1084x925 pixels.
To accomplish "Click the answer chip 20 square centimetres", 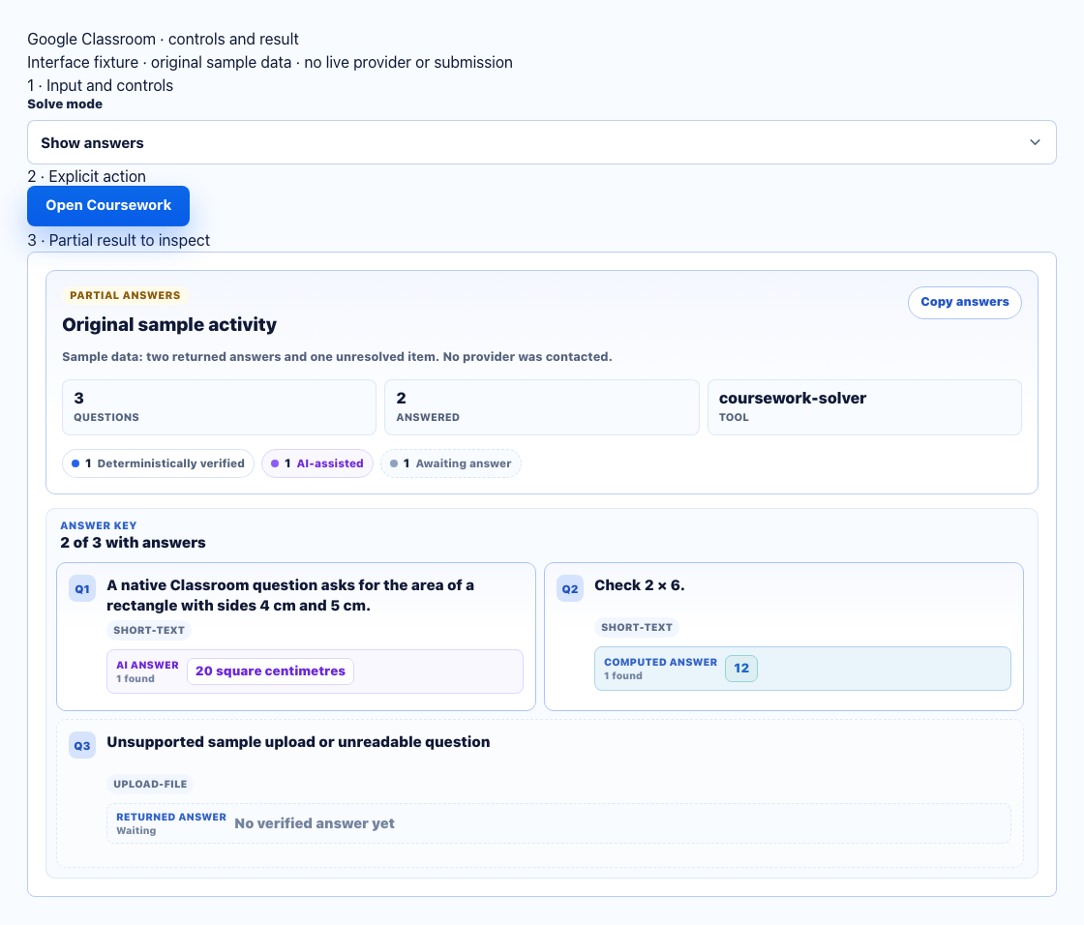I will tap(270, 671).
